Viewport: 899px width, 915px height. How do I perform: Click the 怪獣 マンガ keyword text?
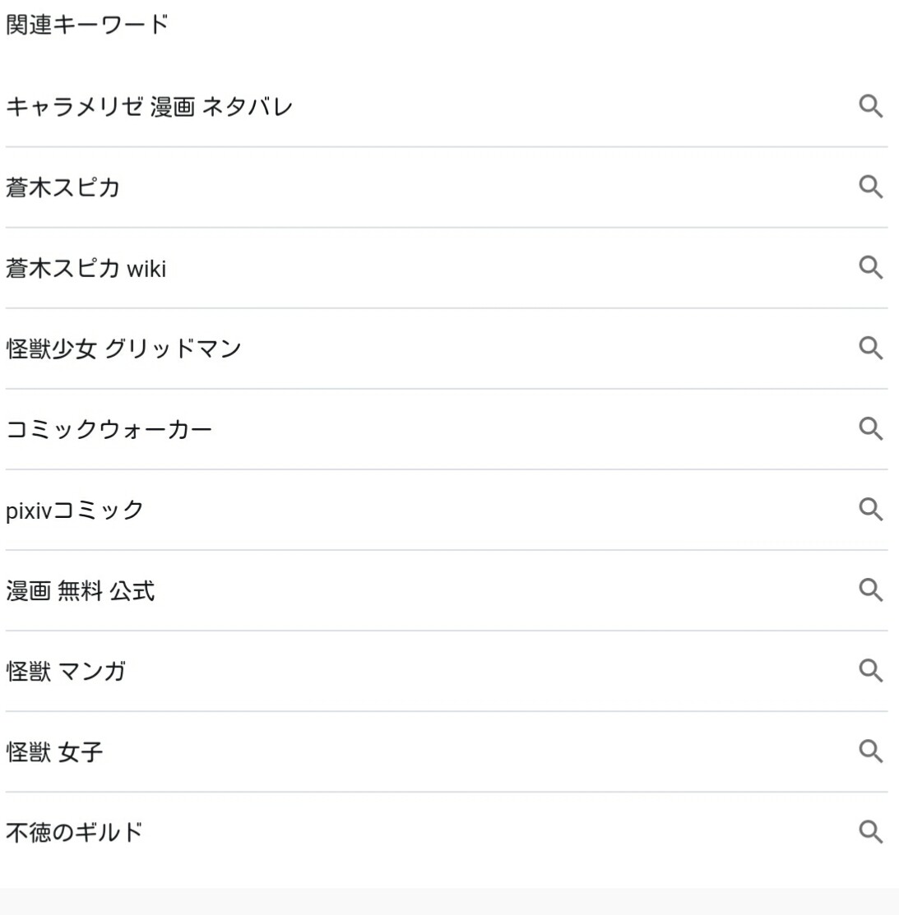[66, 671]
